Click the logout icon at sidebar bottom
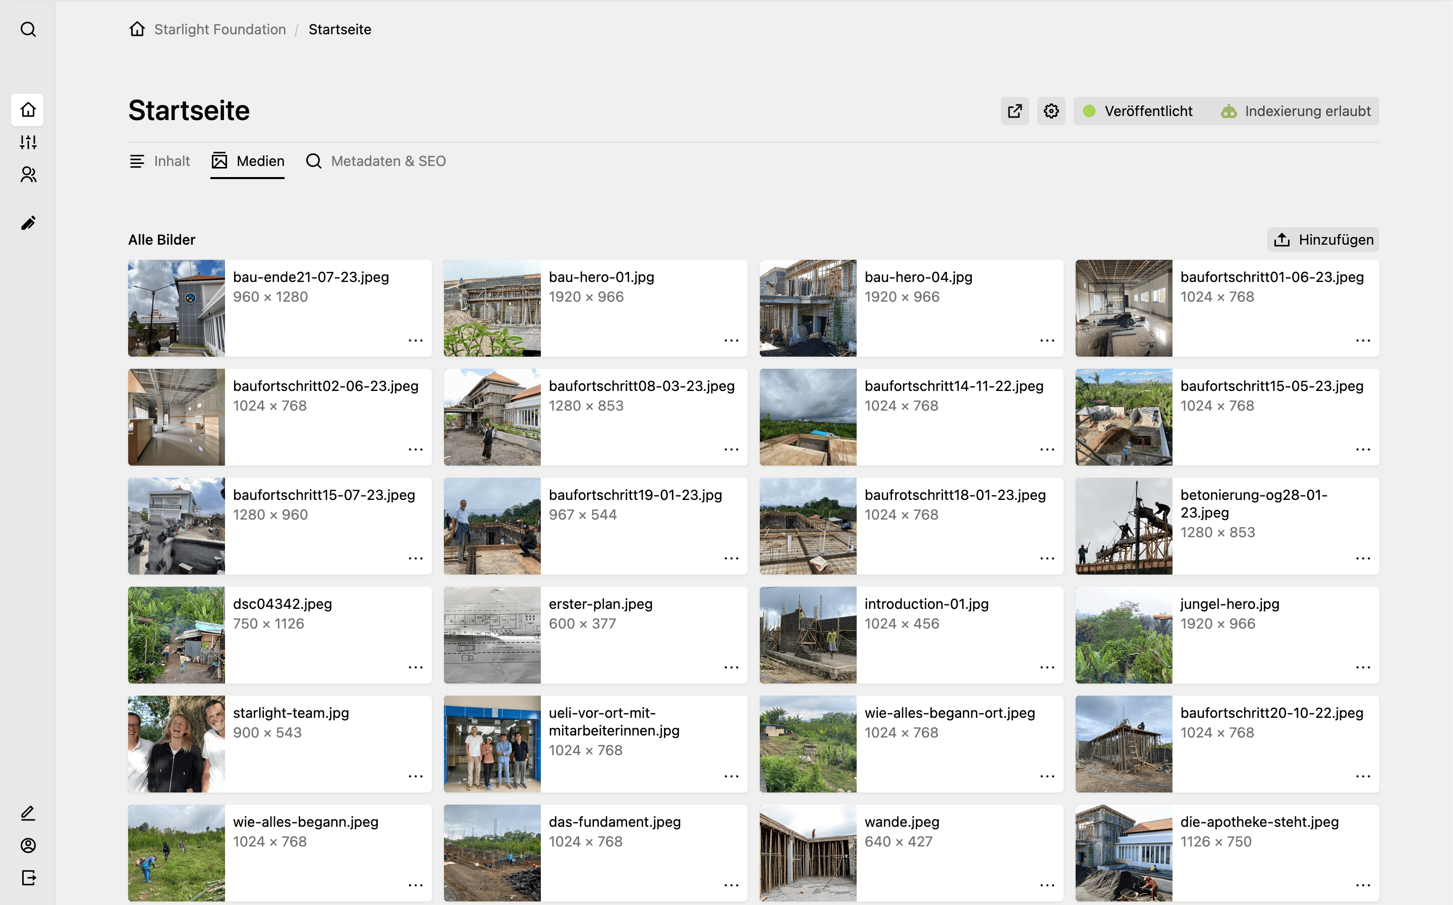The height and width of the screenshot is (905, 1453). 28,877
